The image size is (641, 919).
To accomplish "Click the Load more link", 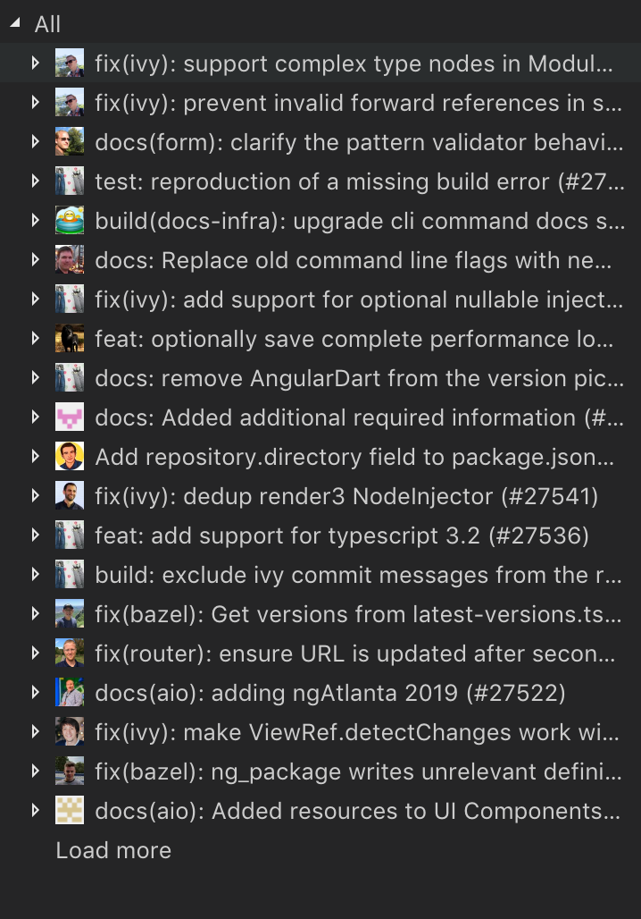I will point(112,850).
